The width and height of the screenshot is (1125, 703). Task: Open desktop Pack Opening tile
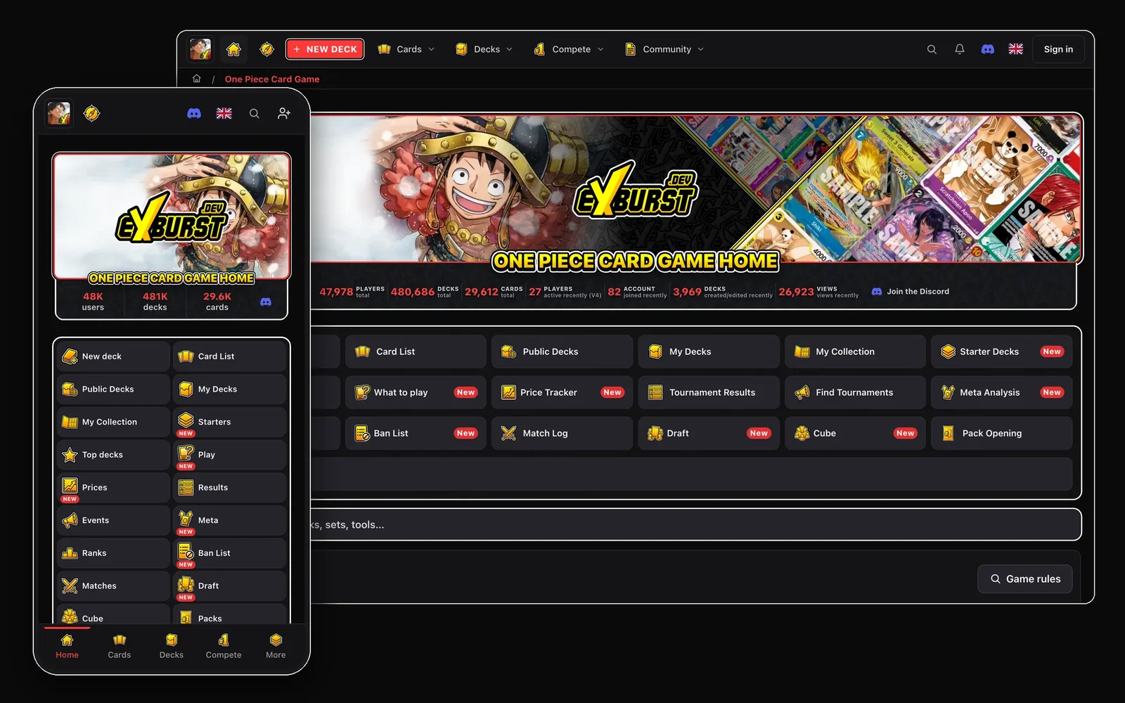[1002, 433]
